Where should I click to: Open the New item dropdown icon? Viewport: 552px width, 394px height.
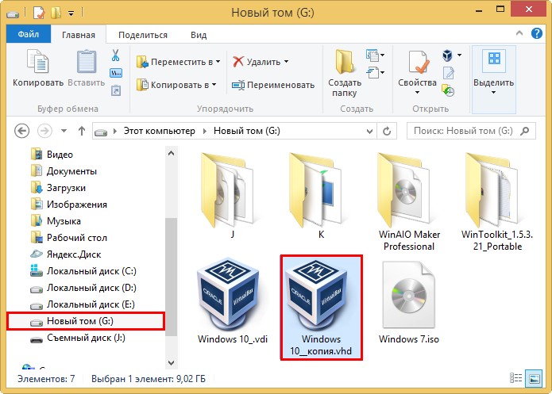(375, 55)
